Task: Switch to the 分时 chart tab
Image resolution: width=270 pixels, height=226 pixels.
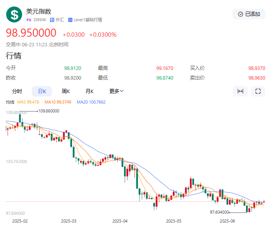Action: click(17, 91)
